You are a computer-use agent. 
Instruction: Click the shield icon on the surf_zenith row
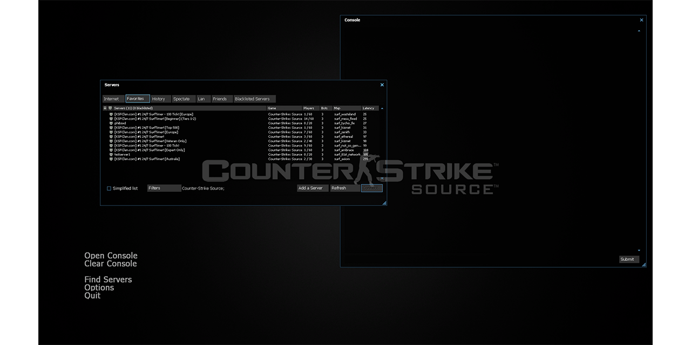coord(111,132)
